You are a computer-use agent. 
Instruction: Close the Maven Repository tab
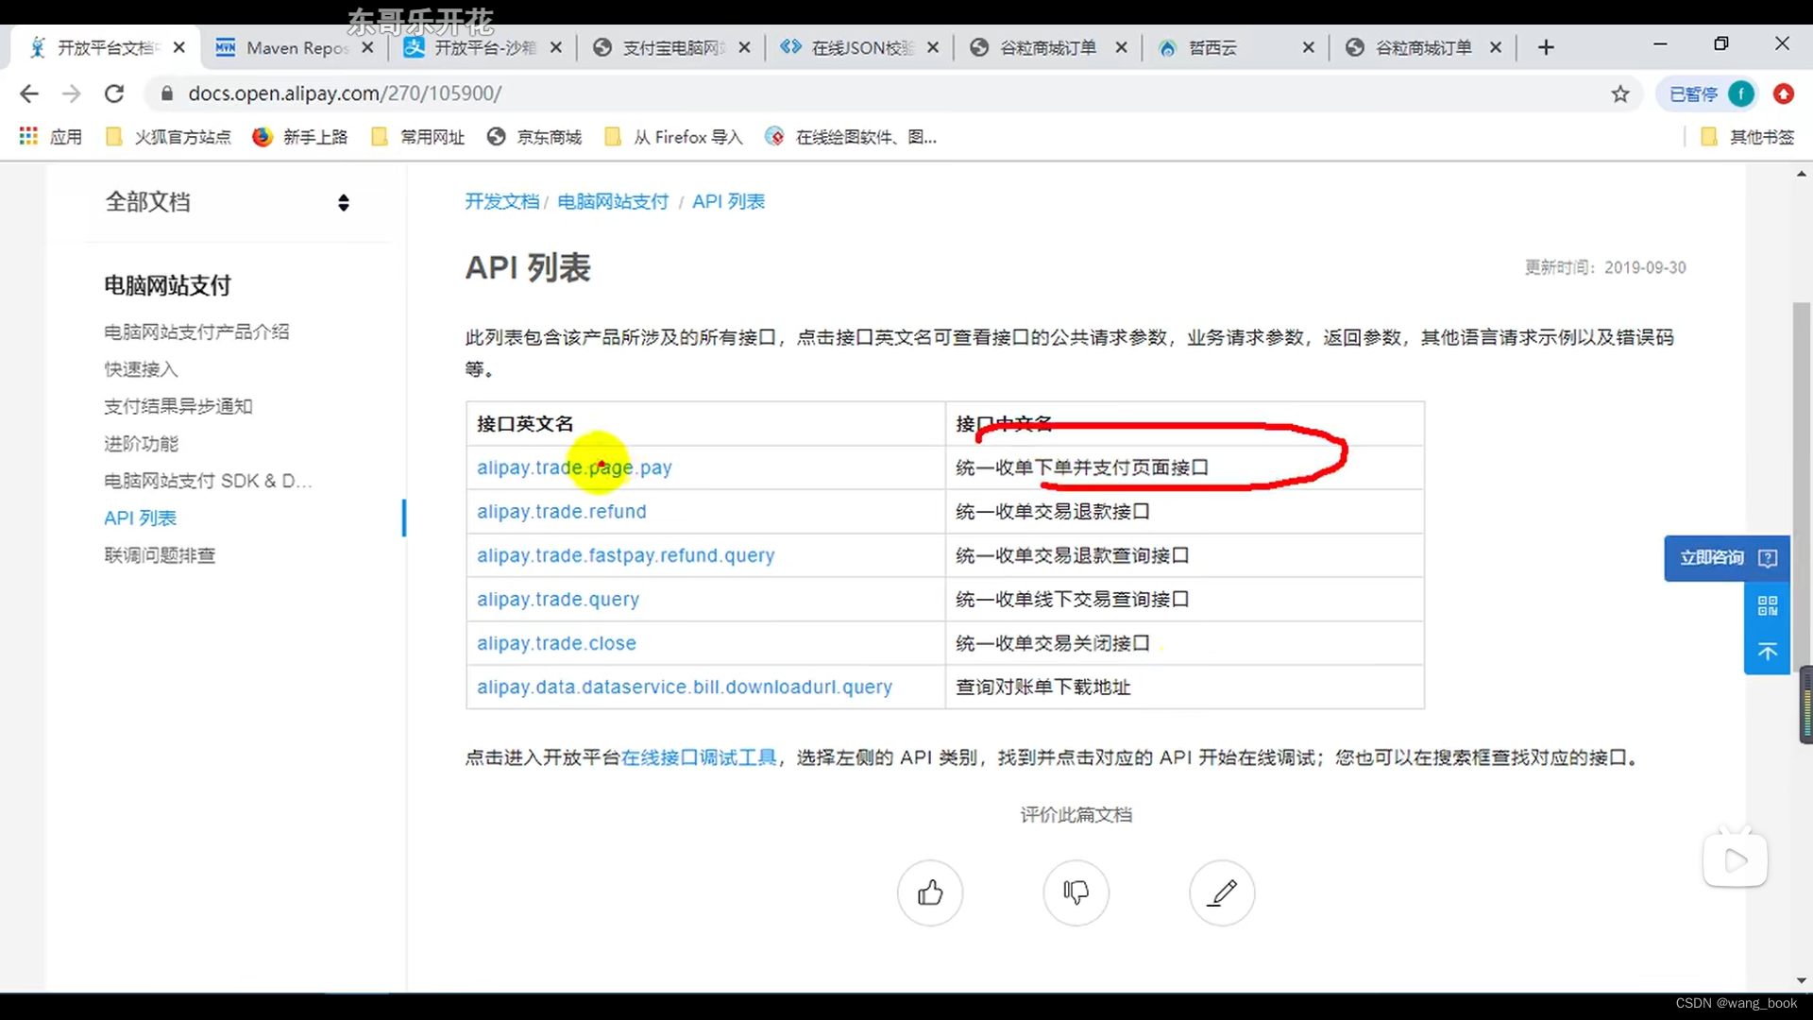(367, 47)
